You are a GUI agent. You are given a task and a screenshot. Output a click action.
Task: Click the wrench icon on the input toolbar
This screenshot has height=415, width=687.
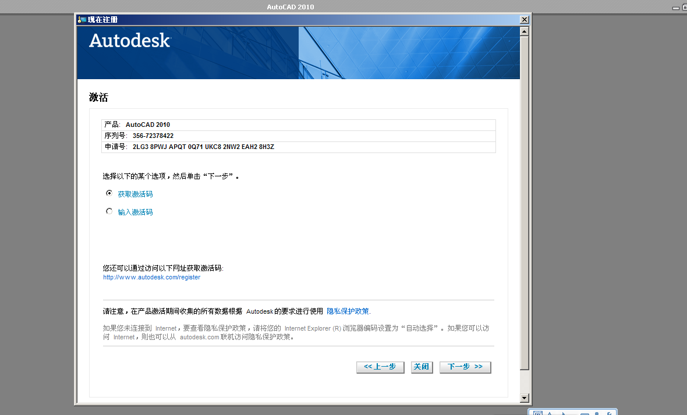[x=609, y=414]
